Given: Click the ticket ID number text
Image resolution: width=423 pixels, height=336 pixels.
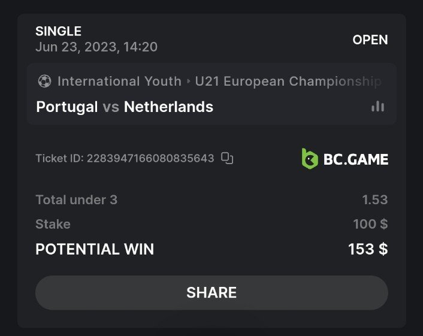Looking at the screenshot, I should coord(150,159).
